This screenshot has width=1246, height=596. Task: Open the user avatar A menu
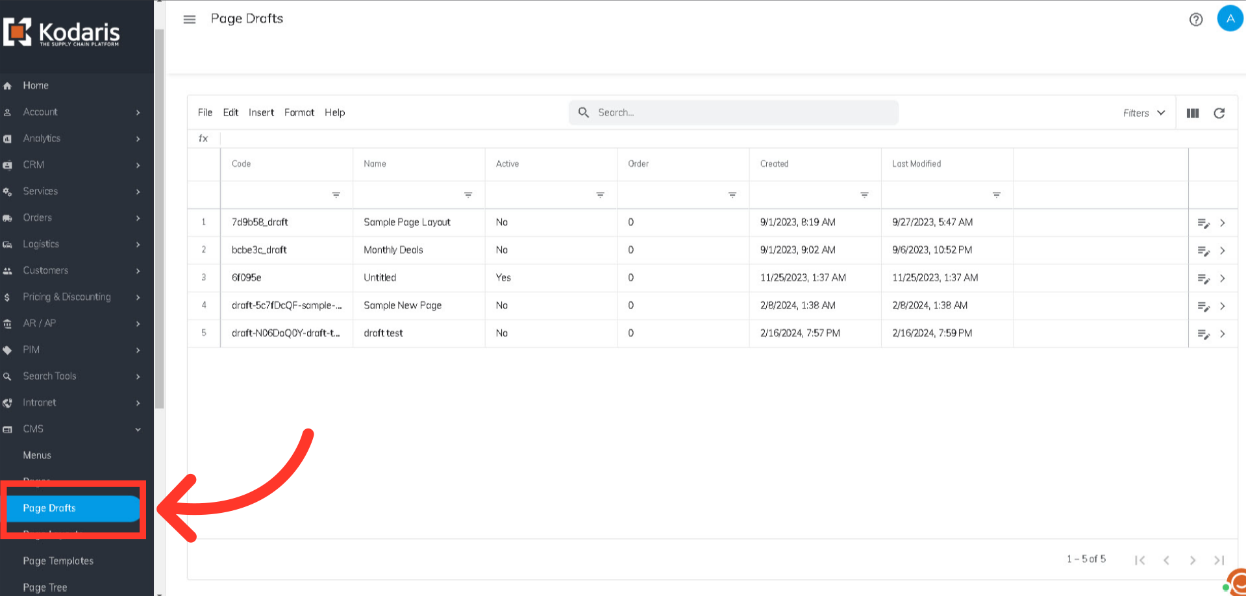(x=1230, y=18)
